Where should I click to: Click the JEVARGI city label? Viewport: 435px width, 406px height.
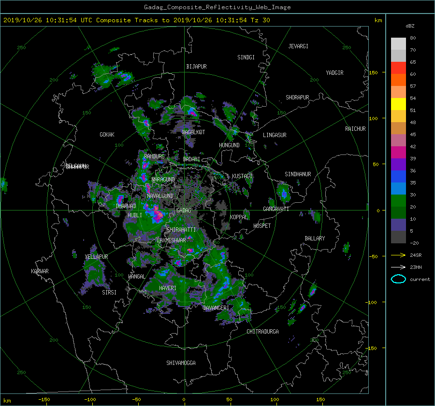pos(298,46)
